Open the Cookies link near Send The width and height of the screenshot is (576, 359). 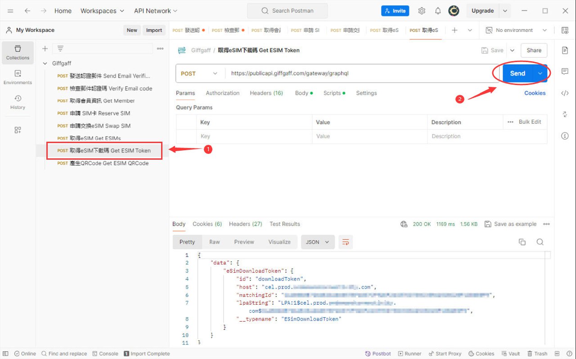click(x=535, y=93)
